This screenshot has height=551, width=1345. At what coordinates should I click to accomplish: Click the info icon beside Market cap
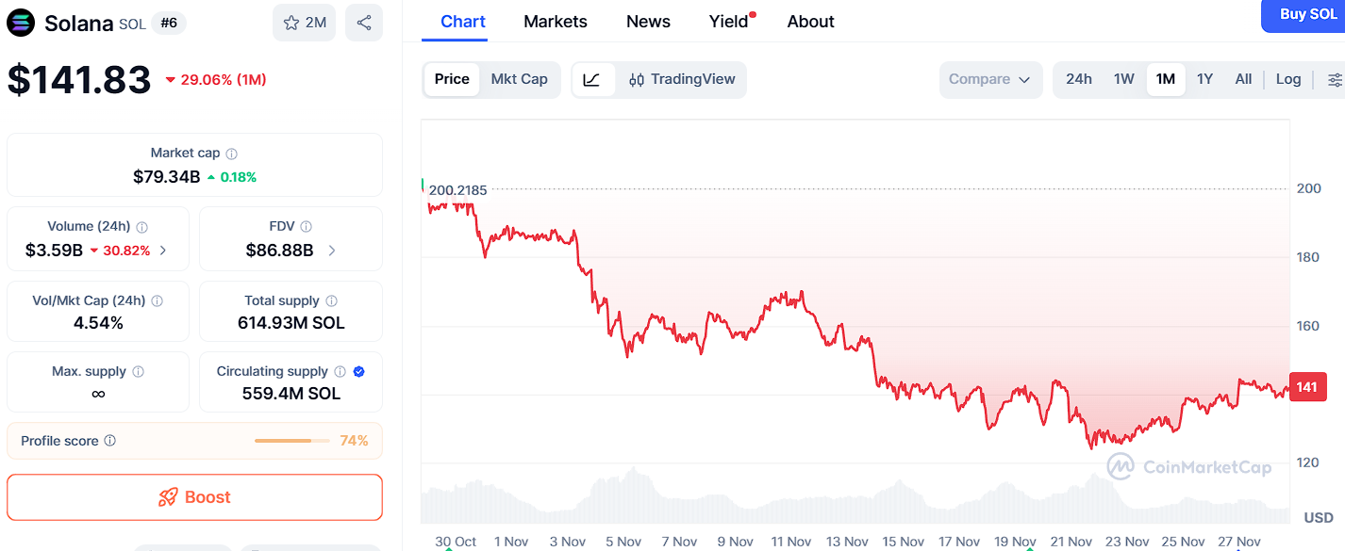pos(233,153)
